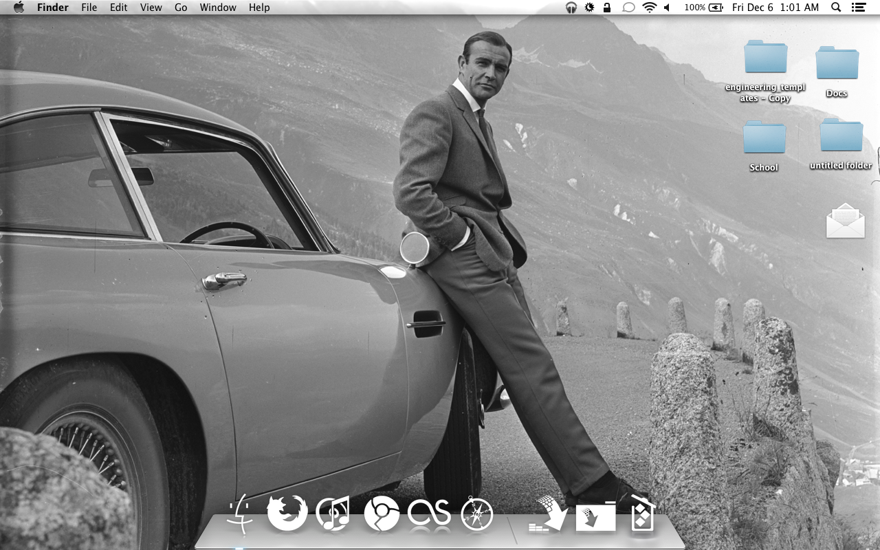Viewport: 880px width, 550px height.
Task: Open the download folder icon in the dock
Action: (595, 516)
